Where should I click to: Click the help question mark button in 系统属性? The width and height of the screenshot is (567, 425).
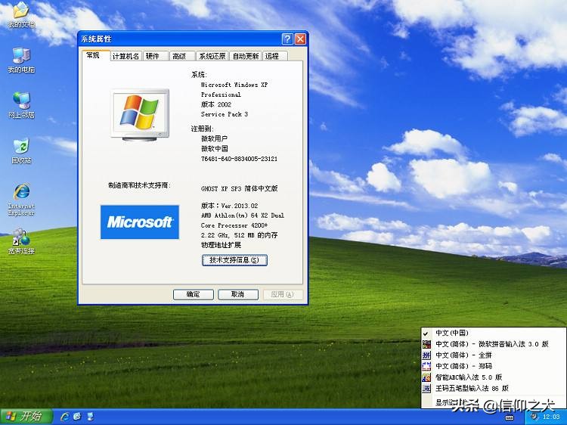tap(287, 39)
